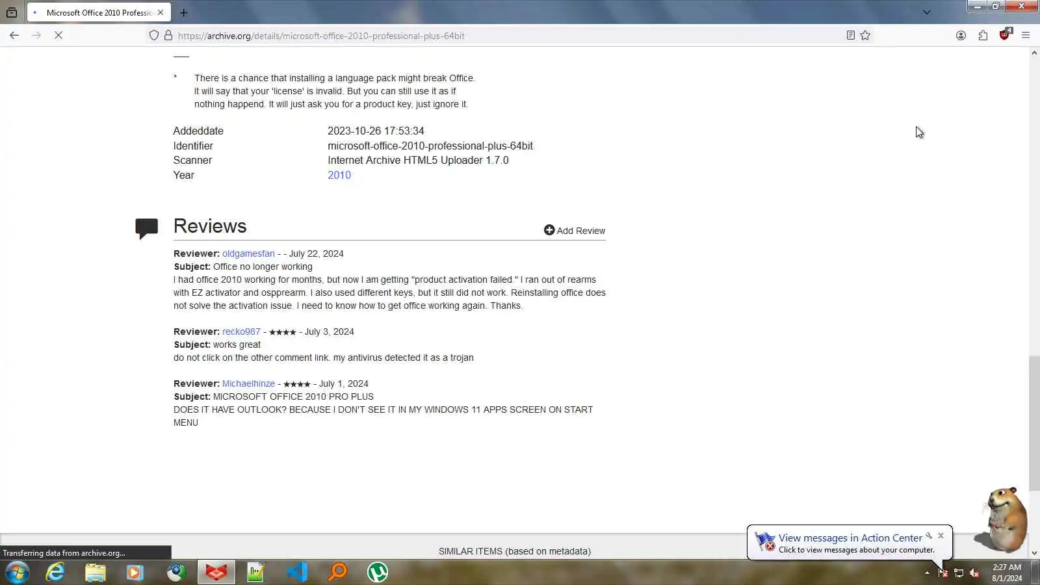Open Firefox application hamburger menu
1040x585 pixels.
[1026, 35]
